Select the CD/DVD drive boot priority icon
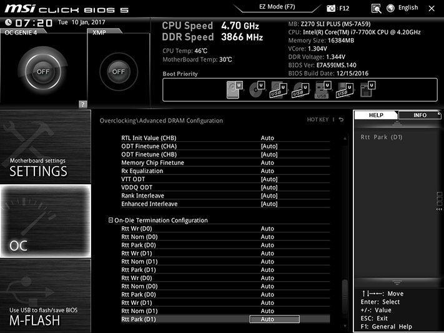The image size is (444, 333). (x=257, y=89)
